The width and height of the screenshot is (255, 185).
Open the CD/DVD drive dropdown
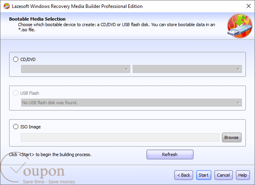[75, 69]
